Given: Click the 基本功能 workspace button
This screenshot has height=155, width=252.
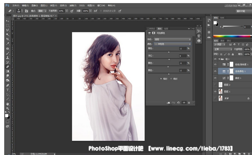Looking at the screenshot, I should click(240, 11).
